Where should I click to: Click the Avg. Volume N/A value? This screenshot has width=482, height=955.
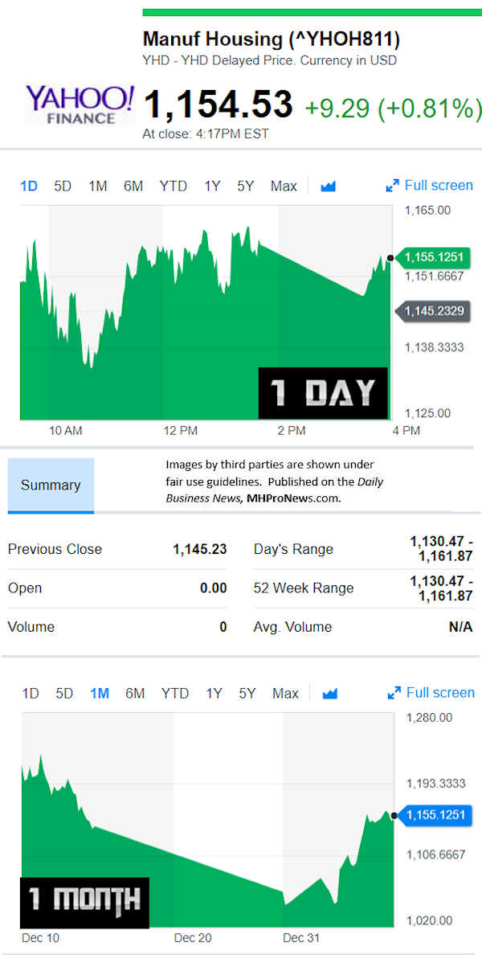pyautogui.click(x=460, y=627)
